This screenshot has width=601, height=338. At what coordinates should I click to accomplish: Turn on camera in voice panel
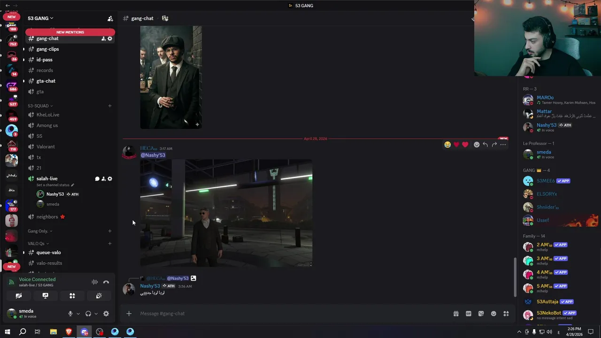click(x=19, y=296)
